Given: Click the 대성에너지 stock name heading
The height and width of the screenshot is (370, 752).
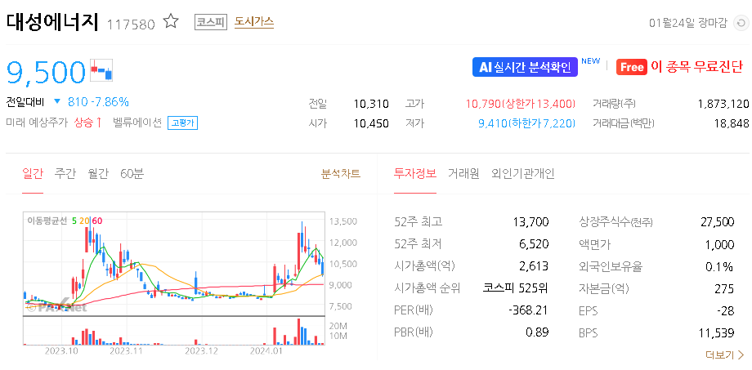Looking at the screenshot, I should click(52, 22).
